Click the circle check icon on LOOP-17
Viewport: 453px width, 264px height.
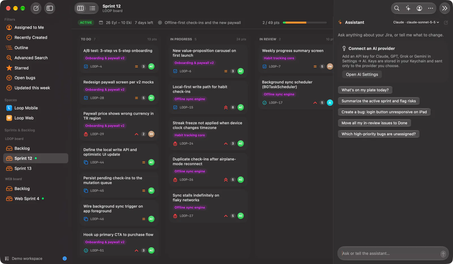264,103
